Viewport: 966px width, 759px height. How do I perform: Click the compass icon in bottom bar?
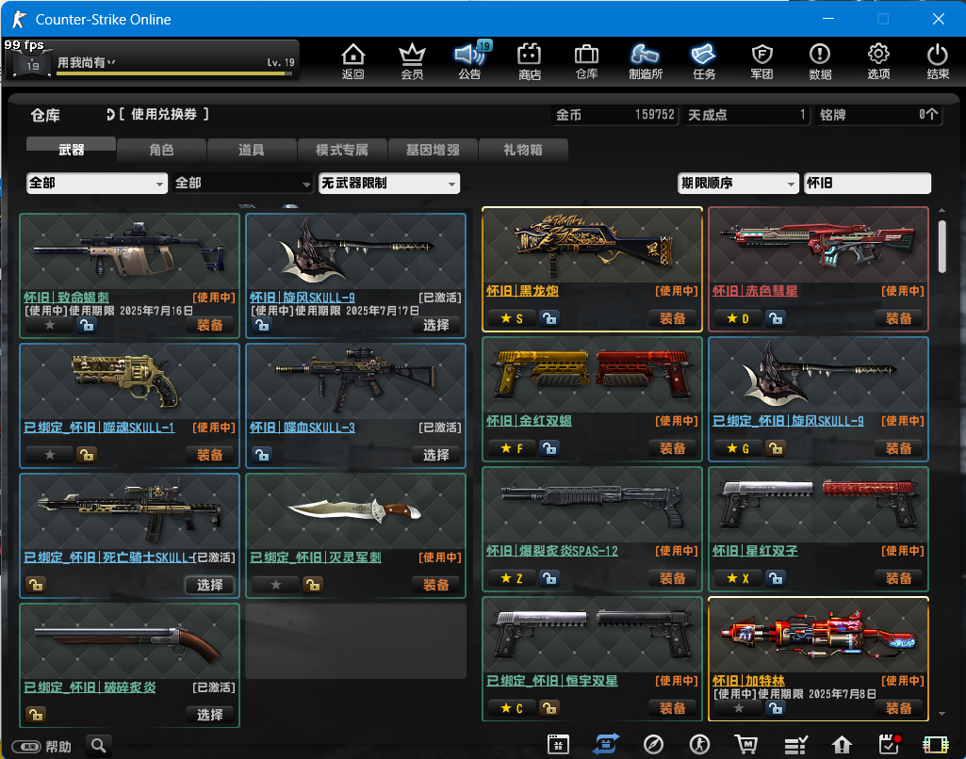tap(653, 744)
